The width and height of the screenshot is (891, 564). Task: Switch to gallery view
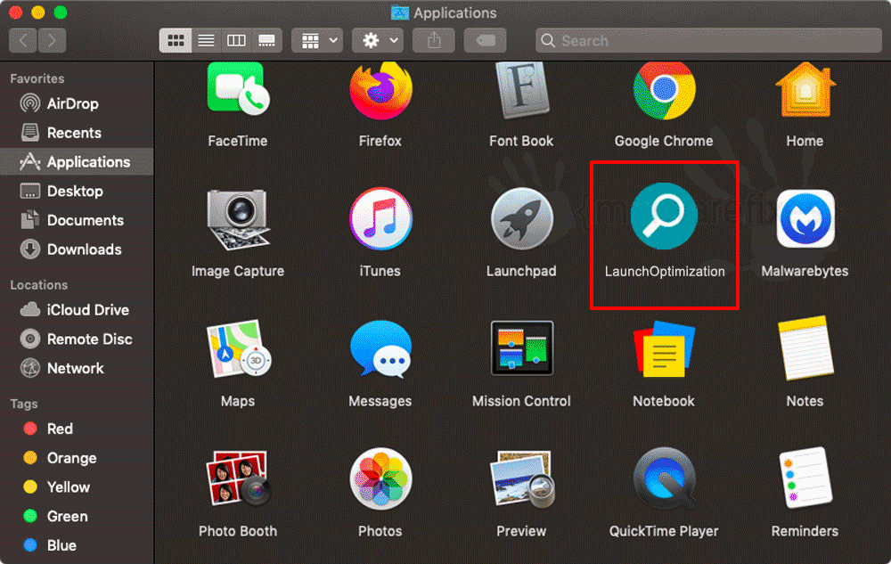pyautogui.click(x=266, y=41)
